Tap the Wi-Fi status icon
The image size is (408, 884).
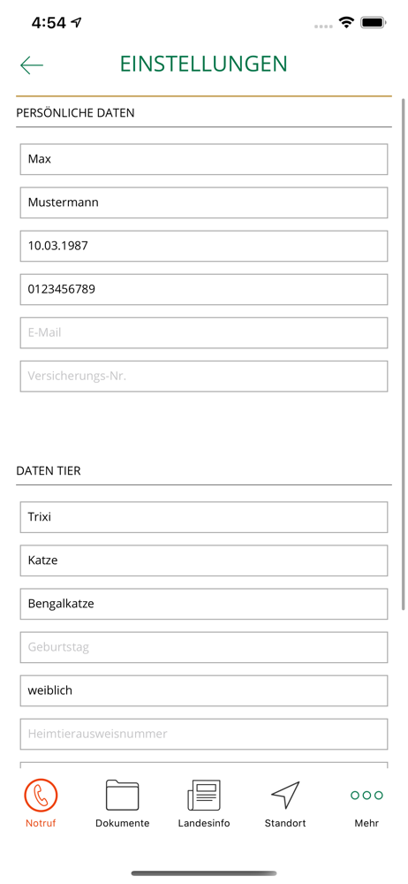[x=345, y=23]
